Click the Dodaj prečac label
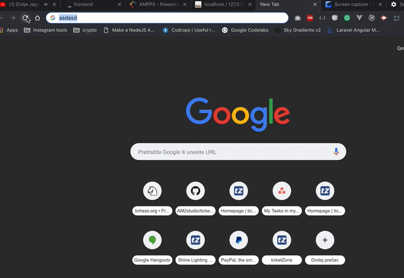Image resolution: width=404 pixels, height=278 pixels. pyautogui.click(x=325, y=260)
